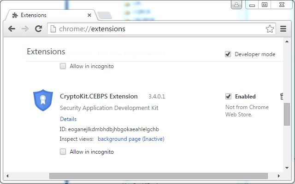Click the Not from Chrome Web Store notice
Image resolution: width=295 pixels, height=184 pixels.
(x=247, y=111)
